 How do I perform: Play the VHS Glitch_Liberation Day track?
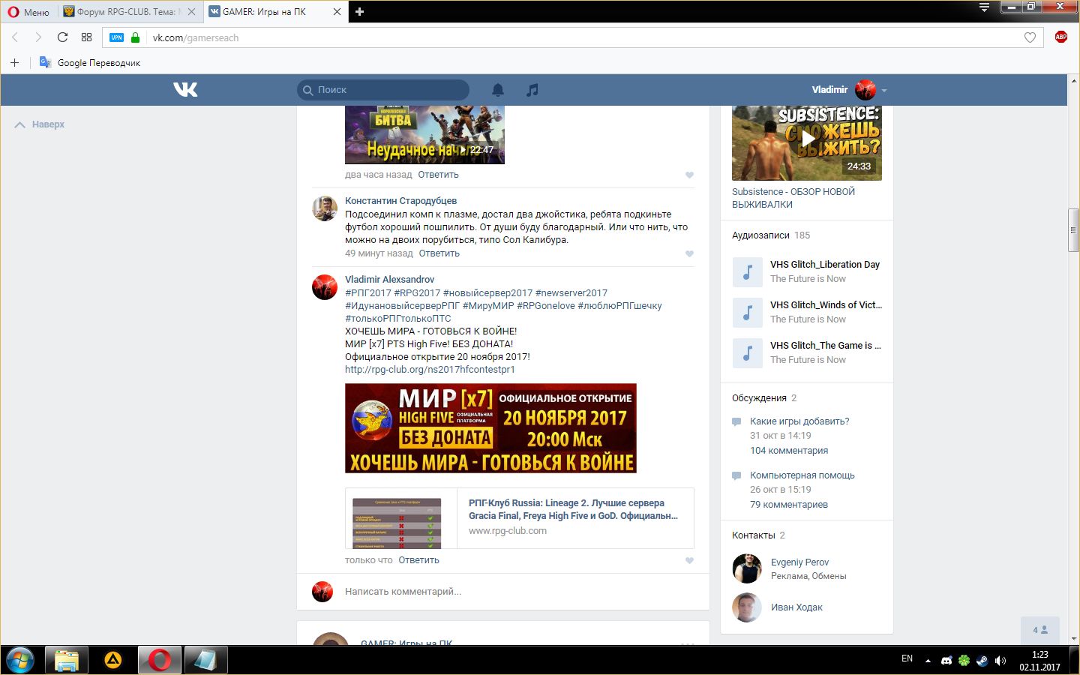(747, 272)
